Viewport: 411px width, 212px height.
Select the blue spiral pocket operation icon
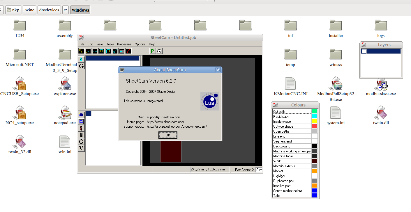pos(82,122)
